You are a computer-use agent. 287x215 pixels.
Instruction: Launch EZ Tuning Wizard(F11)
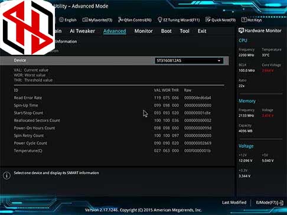click(x=179, y=20)
